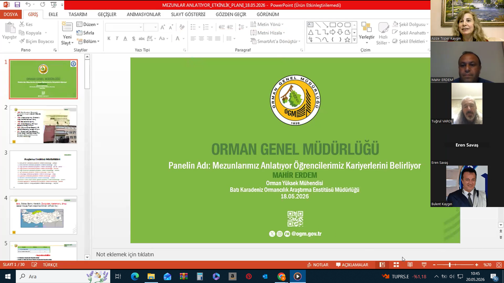Toggle Bold (K) formatting
Viewport: 504px width, 283px height.
coord(109,38)
